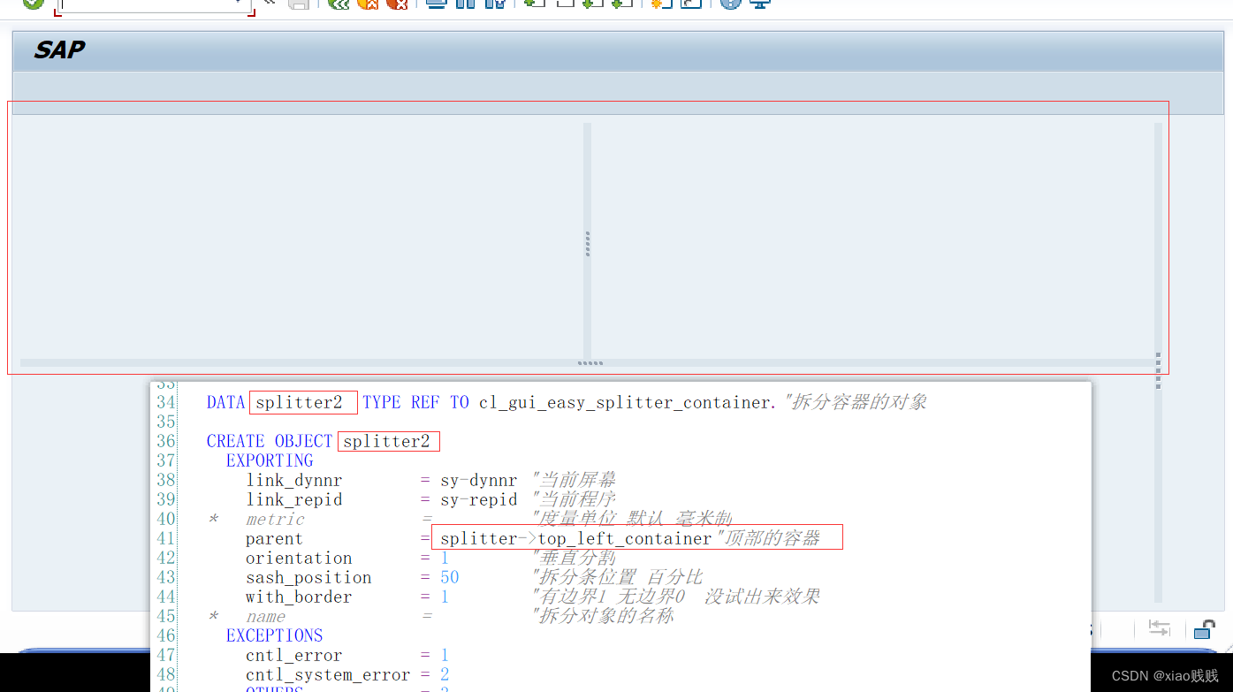Click the status bar padlock icon
The image size is (1233, 692).
tap(1205, 629)
